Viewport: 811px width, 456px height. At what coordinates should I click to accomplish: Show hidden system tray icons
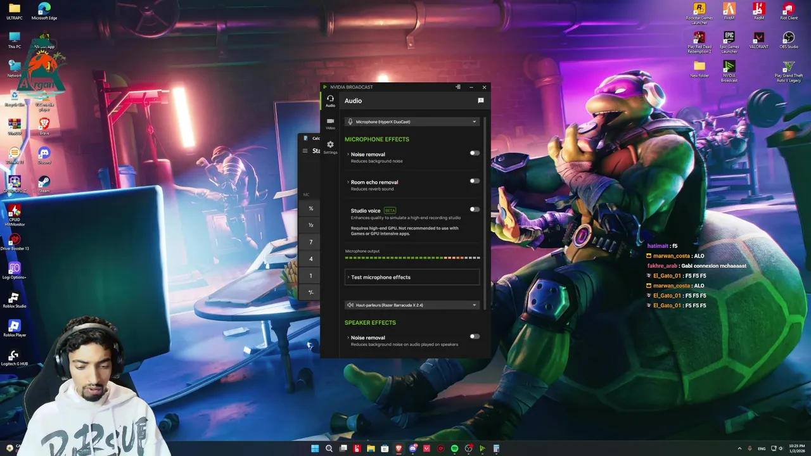pyautogui.click(x=739, y=448)
